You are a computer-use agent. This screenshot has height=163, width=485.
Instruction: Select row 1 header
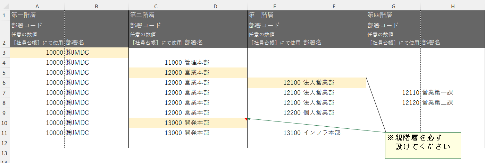(x=5, y=15)
